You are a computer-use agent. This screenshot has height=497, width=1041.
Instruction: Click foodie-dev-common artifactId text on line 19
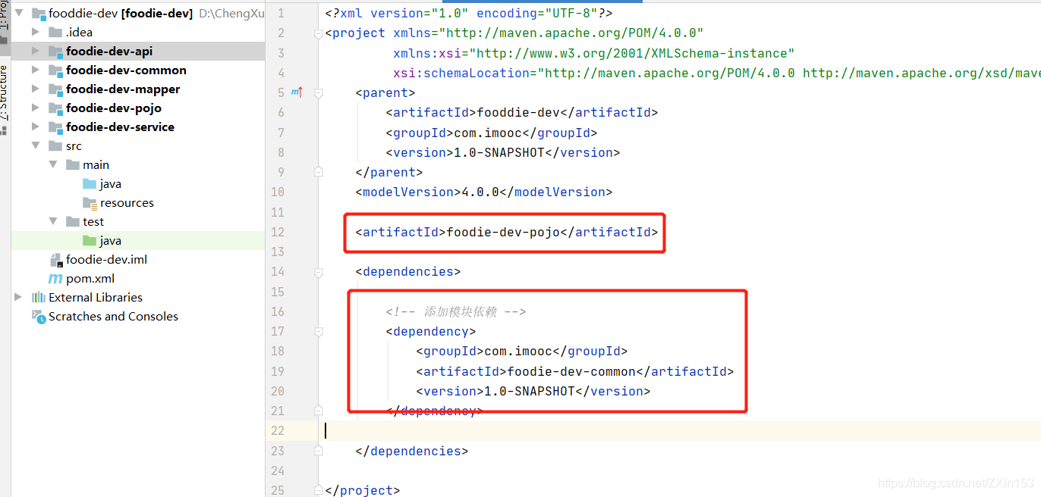[571, 371]
